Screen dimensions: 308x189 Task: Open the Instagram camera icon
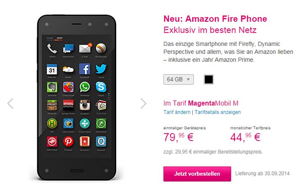[x=85, y=105]
